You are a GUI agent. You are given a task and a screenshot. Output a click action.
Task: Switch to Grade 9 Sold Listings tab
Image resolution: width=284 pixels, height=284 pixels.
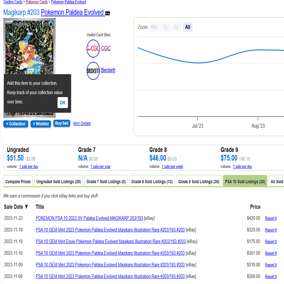click(x=199, y=181)
